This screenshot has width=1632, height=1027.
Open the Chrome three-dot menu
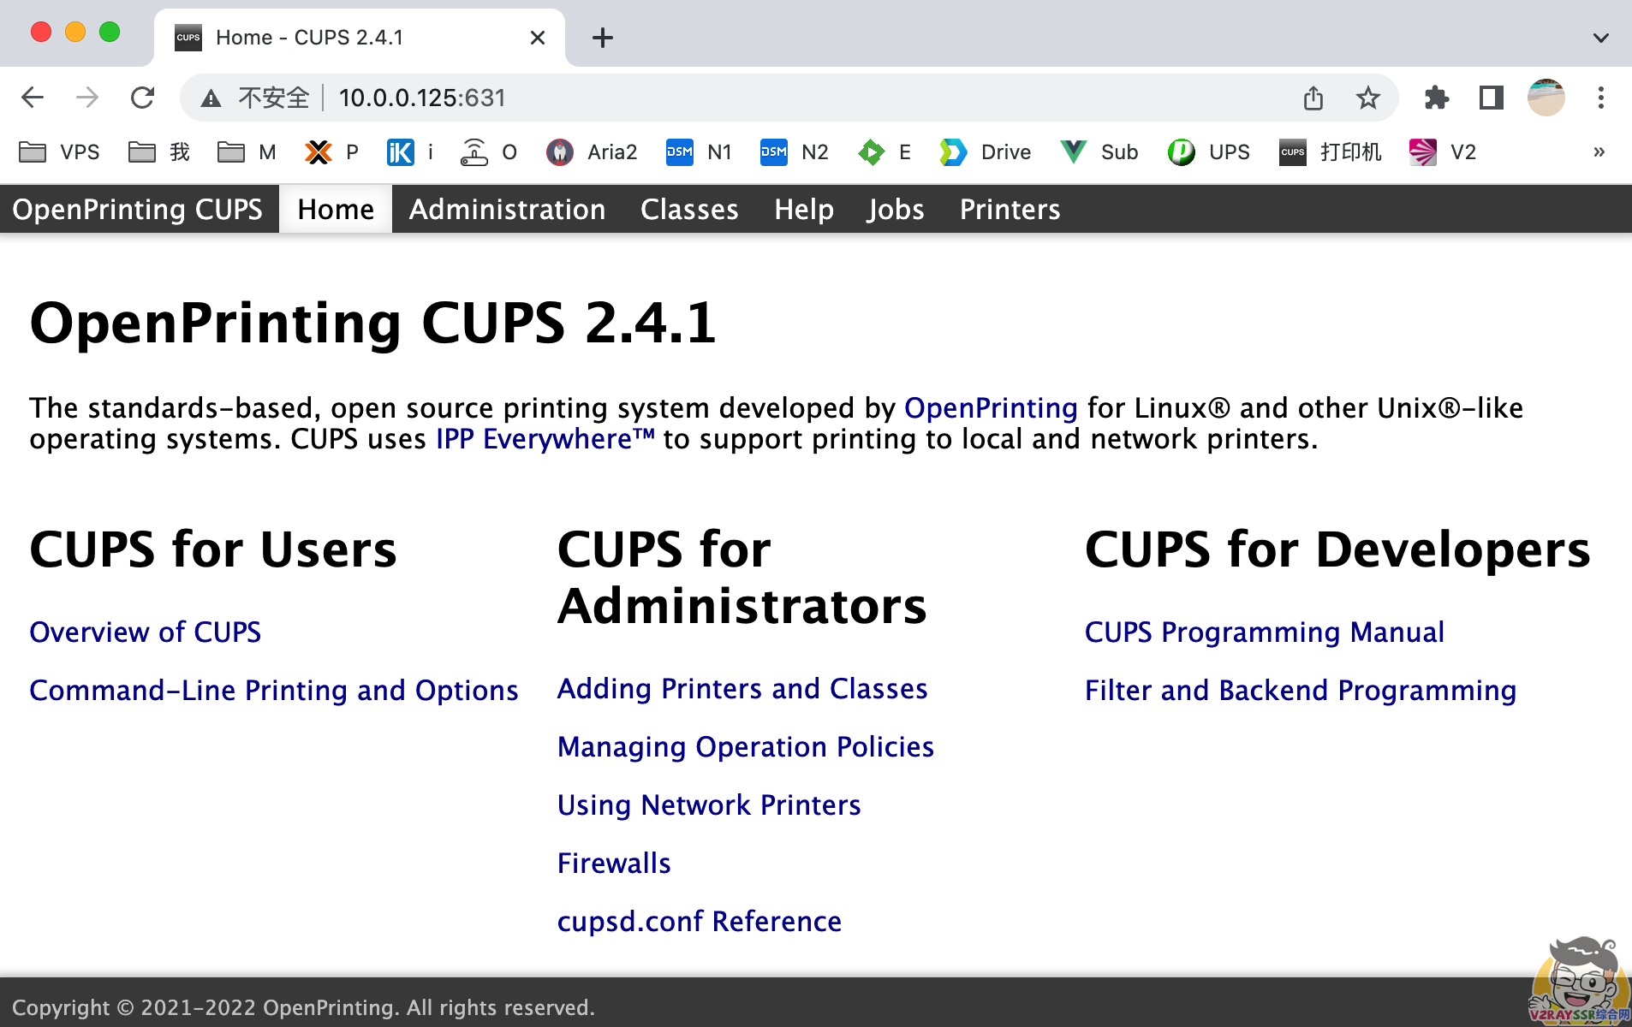click(1600, 98)
